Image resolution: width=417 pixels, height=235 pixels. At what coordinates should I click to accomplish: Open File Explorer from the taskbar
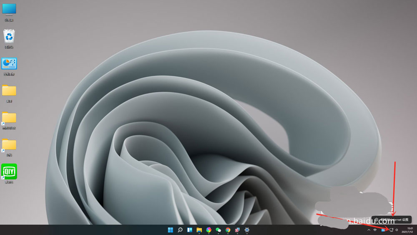pos(199,230)
